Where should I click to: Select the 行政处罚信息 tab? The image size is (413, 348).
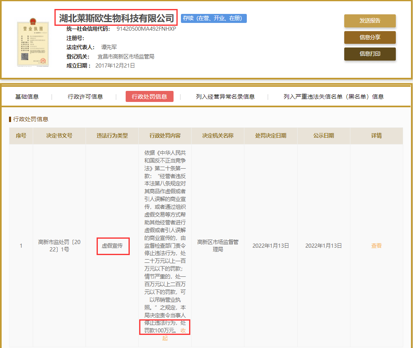coord(149,97)
